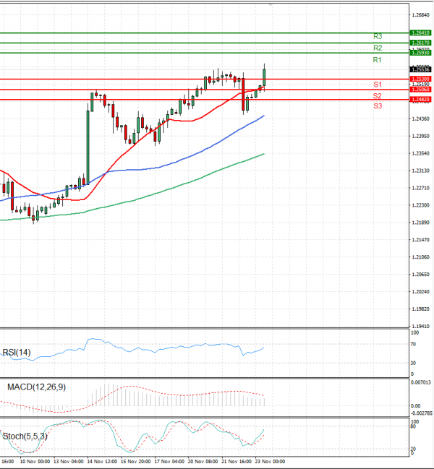Click the 1.21470 price axis value
This screenshot has height=469, width=434.
[420, 240]
